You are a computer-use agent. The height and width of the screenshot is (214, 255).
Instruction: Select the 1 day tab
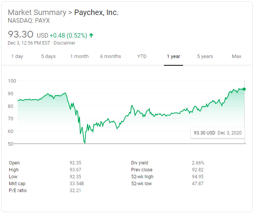point(17,56)
